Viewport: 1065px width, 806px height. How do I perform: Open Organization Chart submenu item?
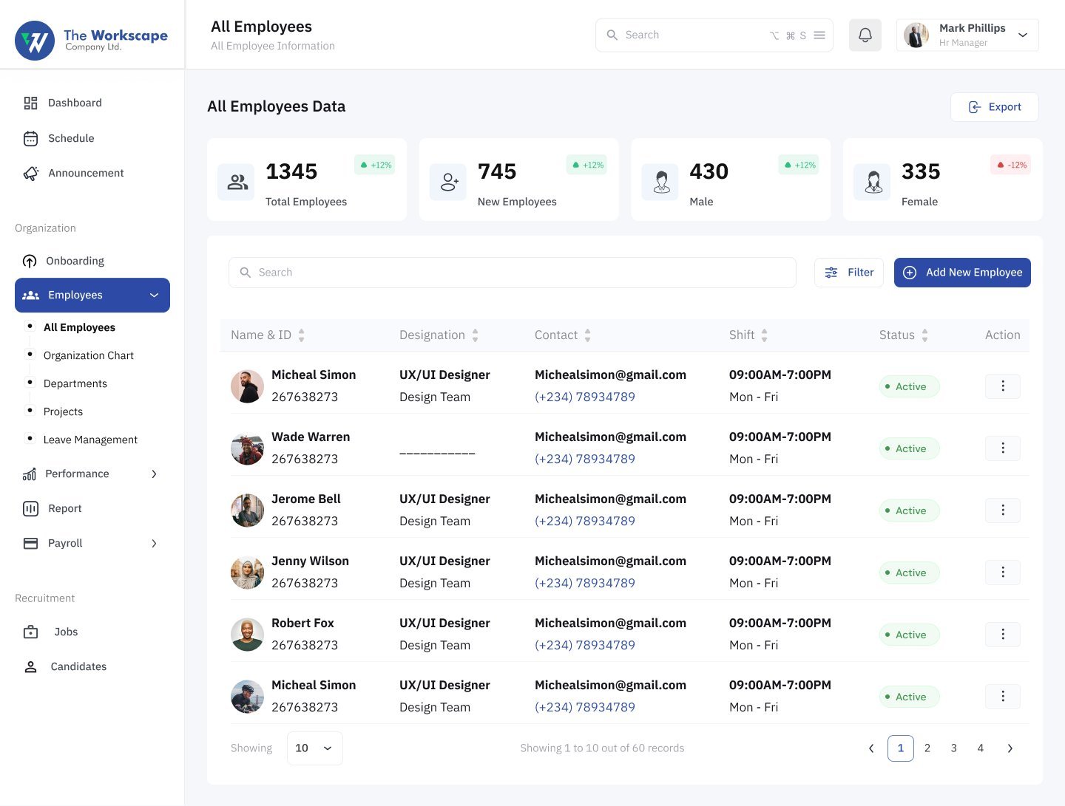coord(89,355)
